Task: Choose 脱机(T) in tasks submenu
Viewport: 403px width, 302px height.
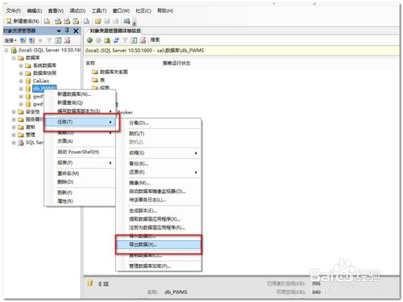Action: 159,134
